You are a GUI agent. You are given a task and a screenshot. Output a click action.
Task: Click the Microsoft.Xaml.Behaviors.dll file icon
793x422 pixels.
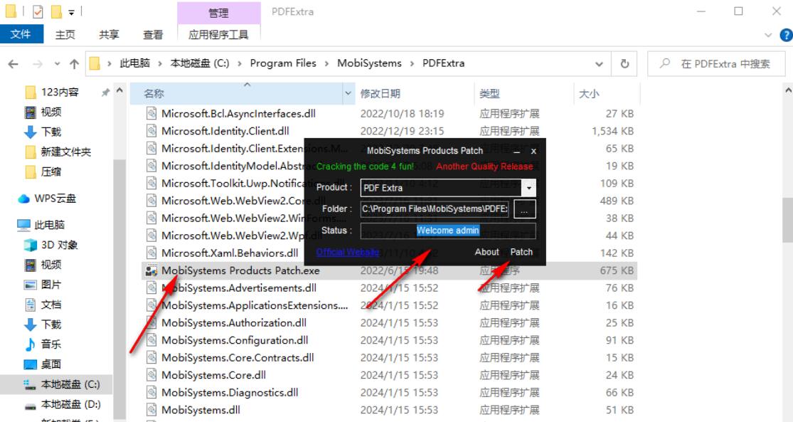pos(151,253)
